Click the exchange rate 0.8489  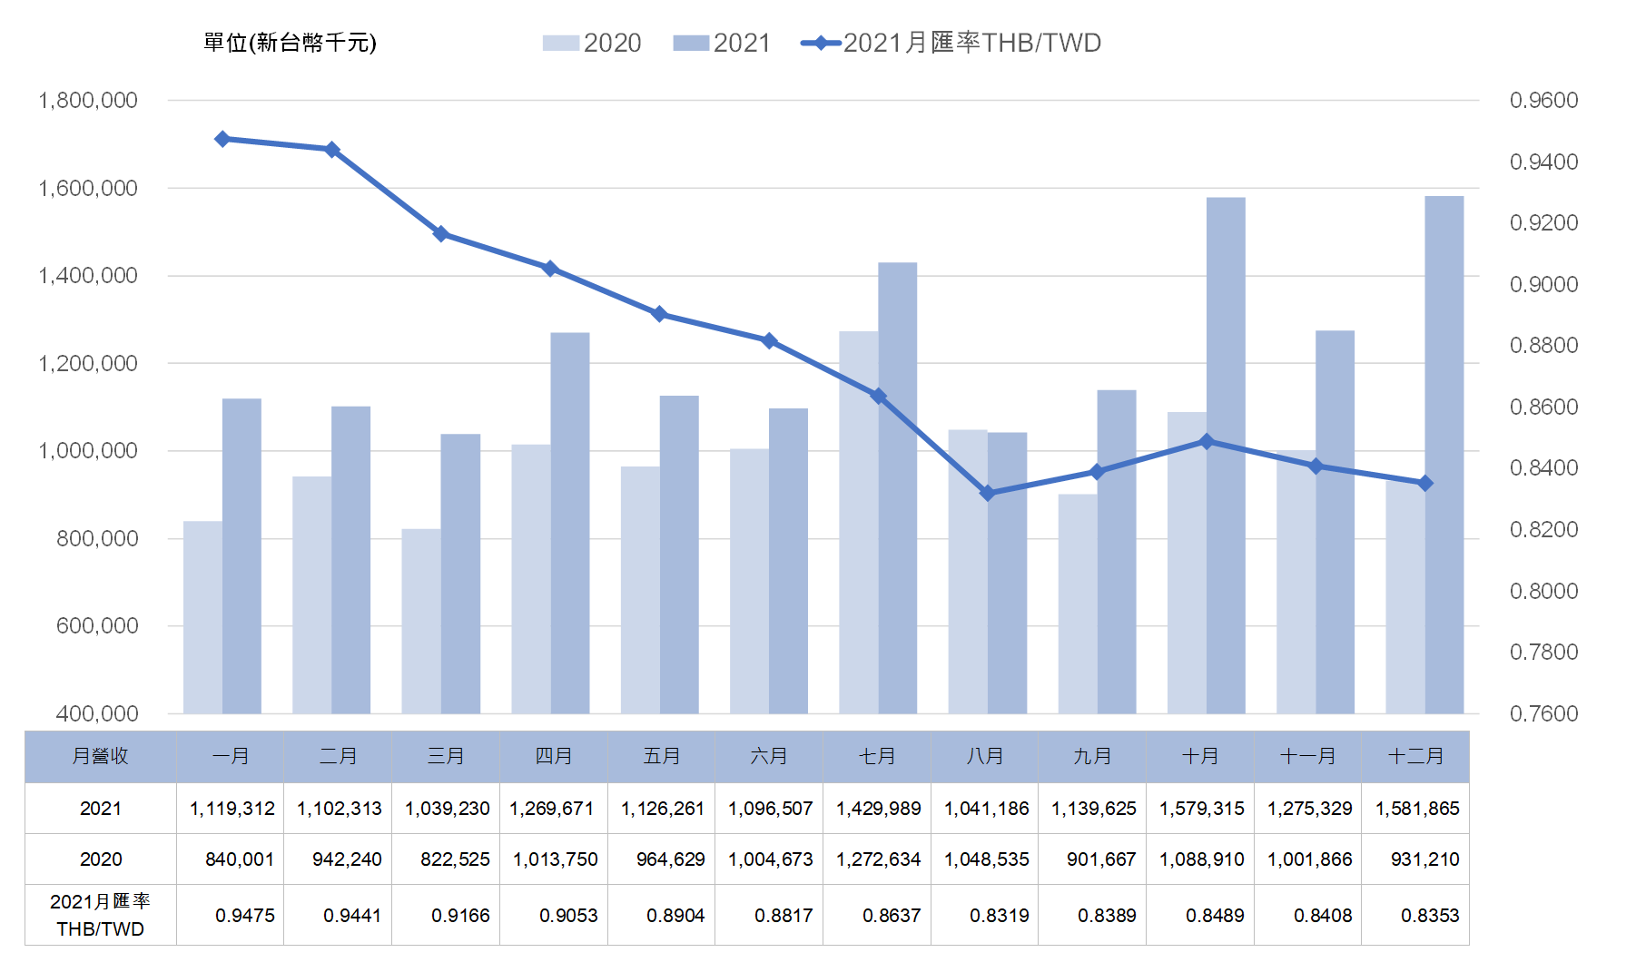(x=1215, y=916)
